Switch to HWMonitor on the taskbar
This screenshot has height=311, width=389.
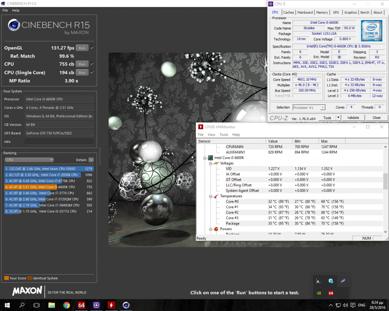(x=111, y=305)
